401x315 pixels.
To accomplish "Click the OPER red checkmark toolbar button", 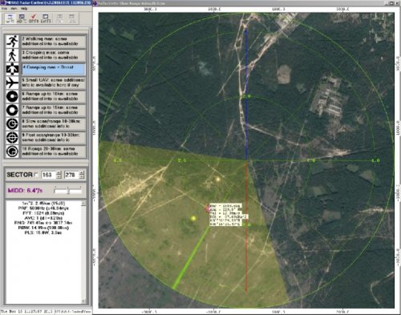I will (34, 18).
